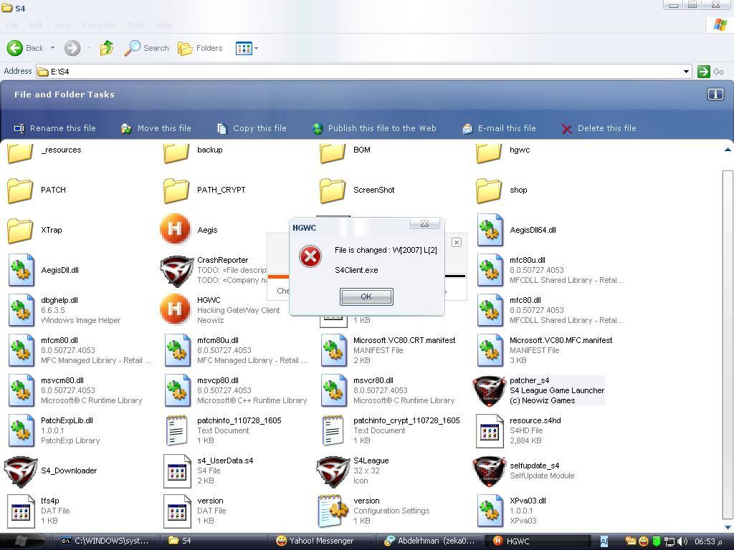Select the PATCH folder
This screenshot has height=550, width=734.
[x=37, y=190]
